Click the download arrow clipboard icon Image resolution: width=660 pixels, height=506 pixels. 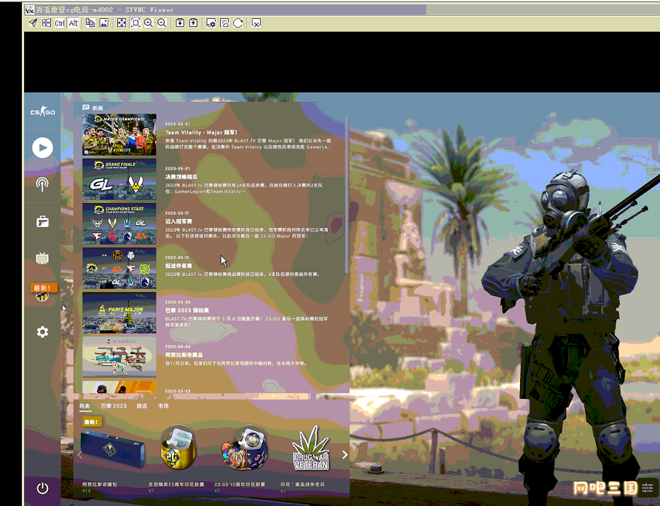coord(180,23)
